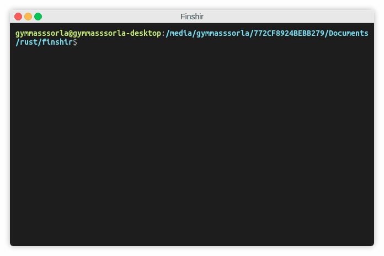This screenshot has width=384, height=256.
Task: Click the word desktop in hostname
Action: (x=146, y=33)
